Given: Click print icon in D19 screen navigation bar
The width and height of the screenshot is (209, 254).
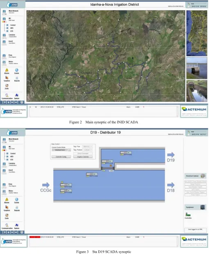Looking at the screenshot, I should tap(22, 232).
